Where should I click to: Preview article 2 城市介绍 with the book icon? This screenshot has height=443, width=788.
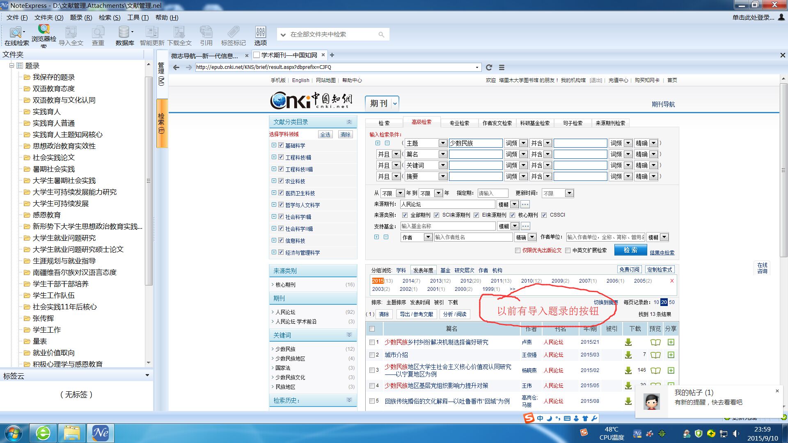click(655, 355)
